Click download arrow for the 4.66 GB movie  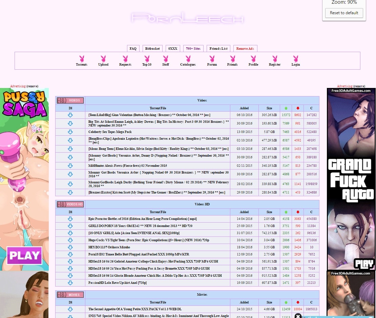(x=70, y=309)
